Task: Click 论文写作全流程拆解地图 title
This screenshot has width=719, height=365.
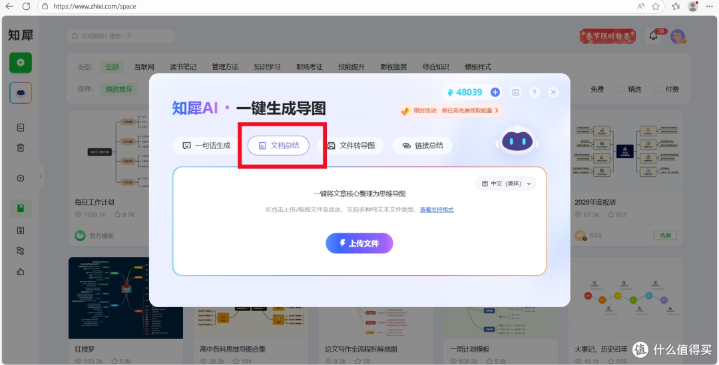Action: pos(361,349)
